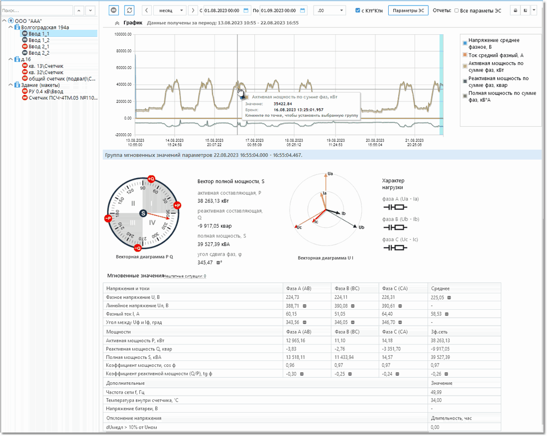Click the building icon next to Здание (макеты)
This screenshot has width=547, height=436.
click(x=17, y=85)
